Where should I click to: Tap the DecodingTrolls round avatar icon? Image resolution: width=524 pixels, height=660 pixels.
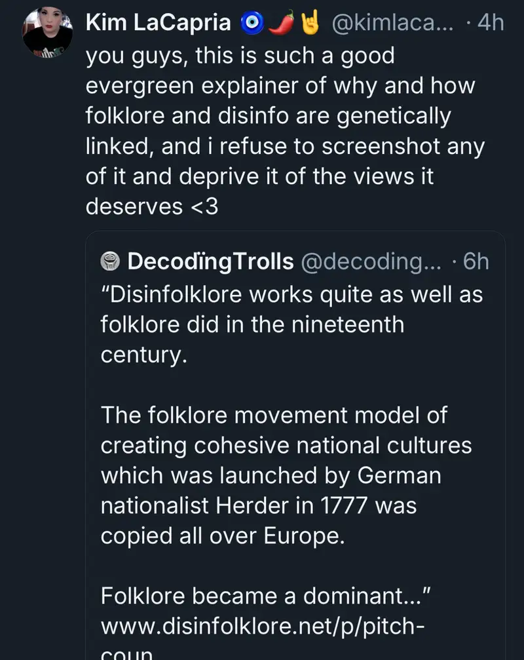(110, 262)
